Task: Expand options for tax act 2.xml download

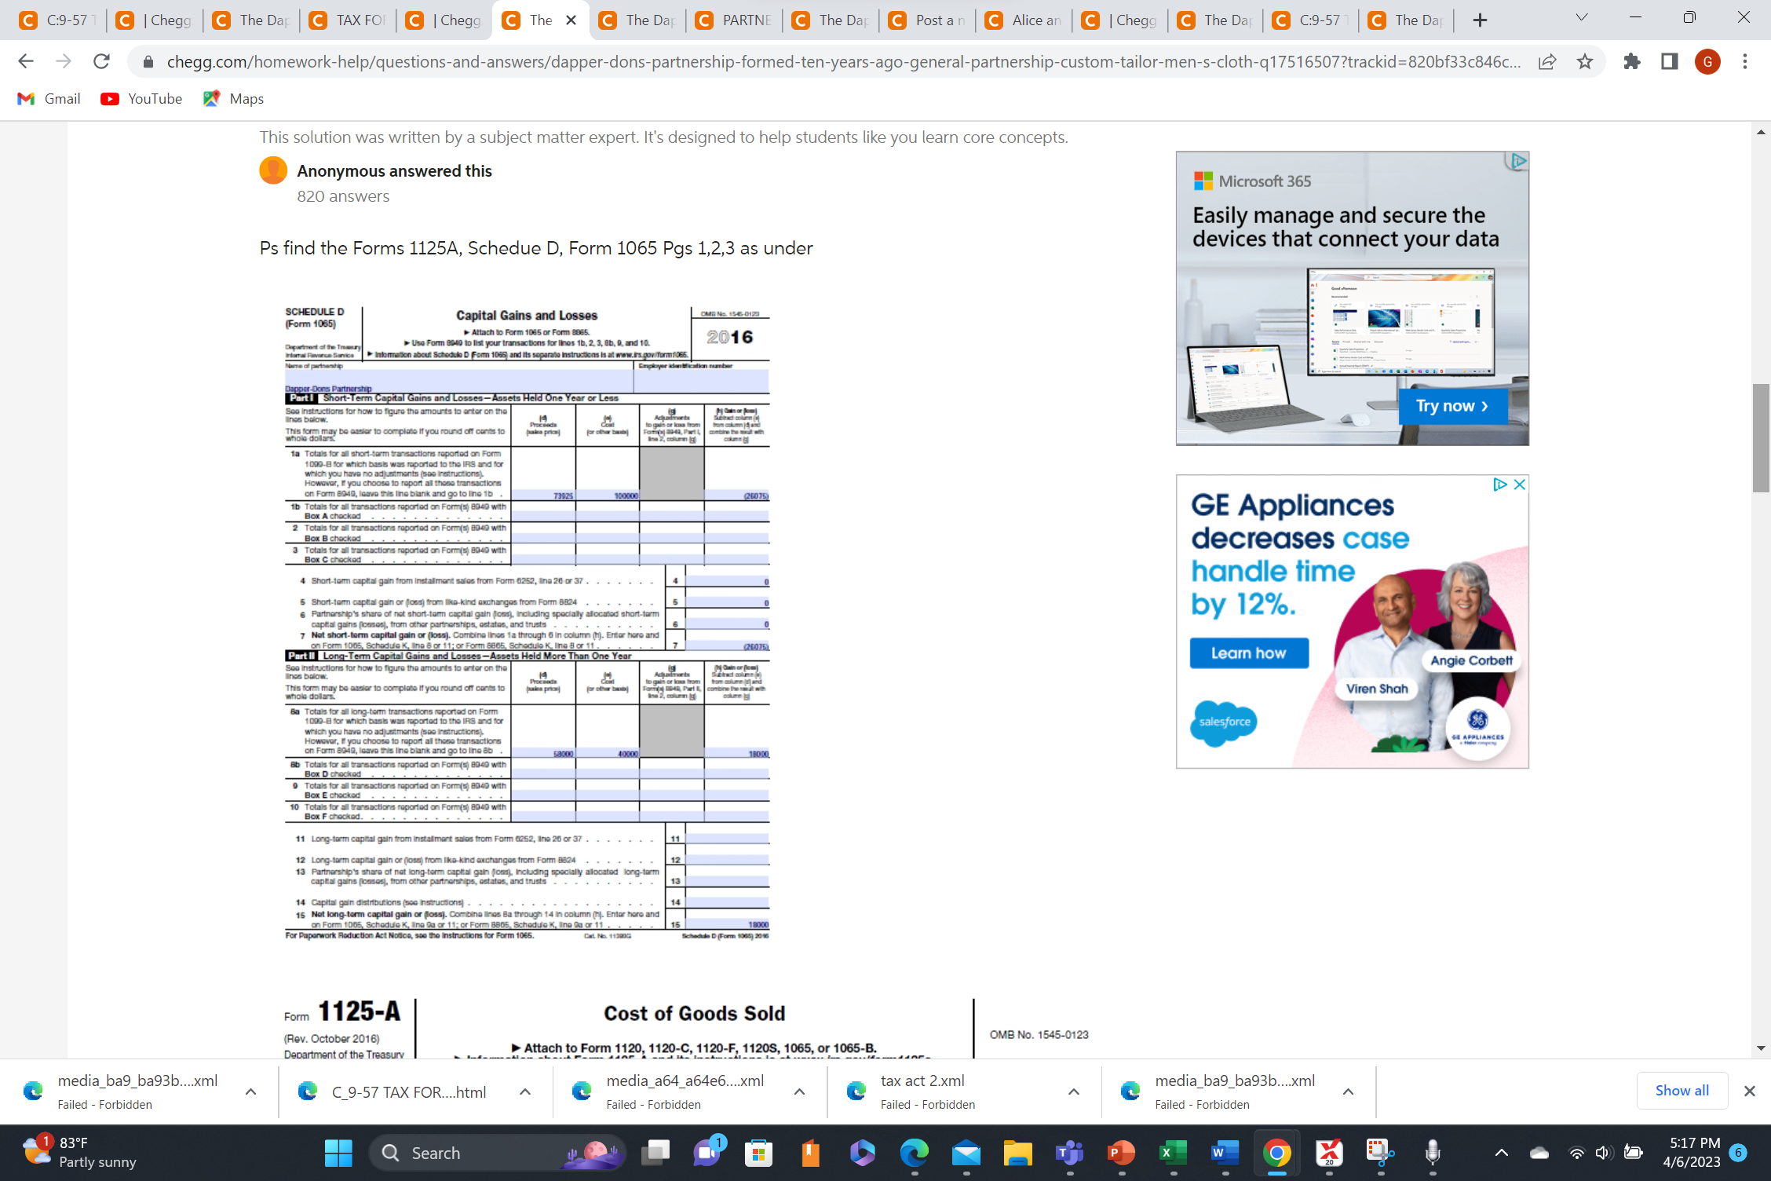Action: [x=1073, y=1091]
